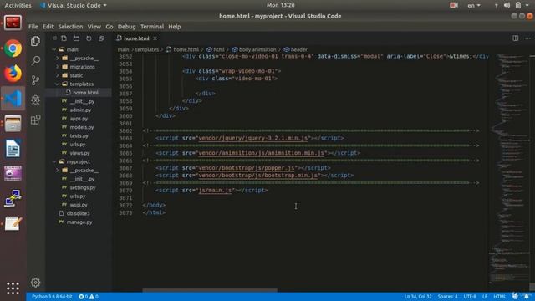Image resolution: width=535 pixels, height=301 pixels.
Task: Click Python 3.6.8 64-bit interpreter selector
Action: (52, 297)
